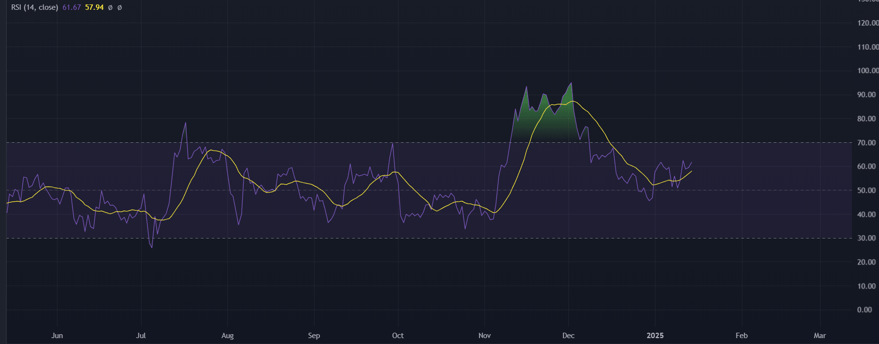
Task: Click the 70.00 overbought level scale label
Action: tap(866, 143)
